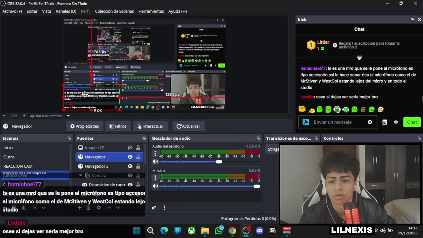Open audio mixer menu dots
This screenshot has width=423, height=238.
(164, 208)
